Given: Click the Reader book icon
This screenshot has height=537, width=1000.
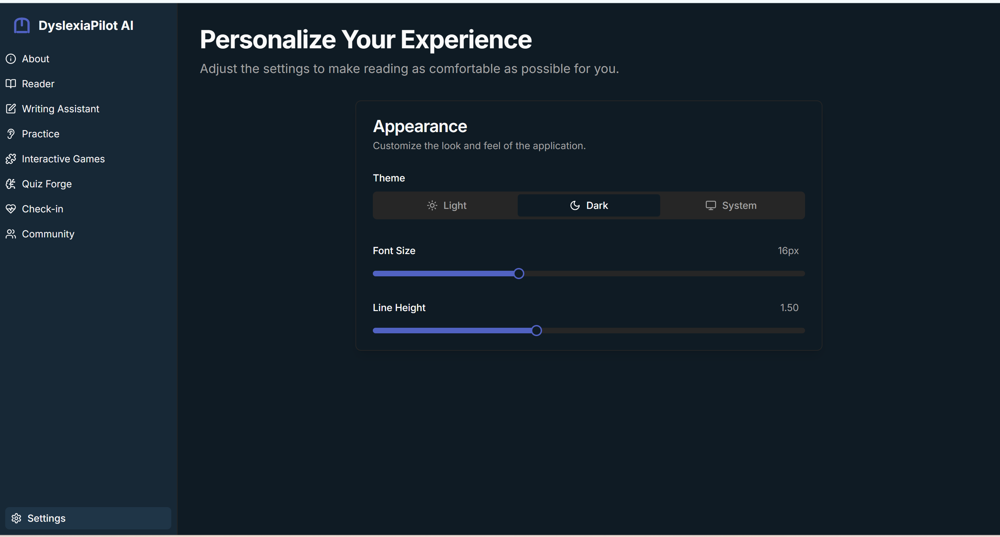Looking at the screenshot, I should (x=11, y=84).
